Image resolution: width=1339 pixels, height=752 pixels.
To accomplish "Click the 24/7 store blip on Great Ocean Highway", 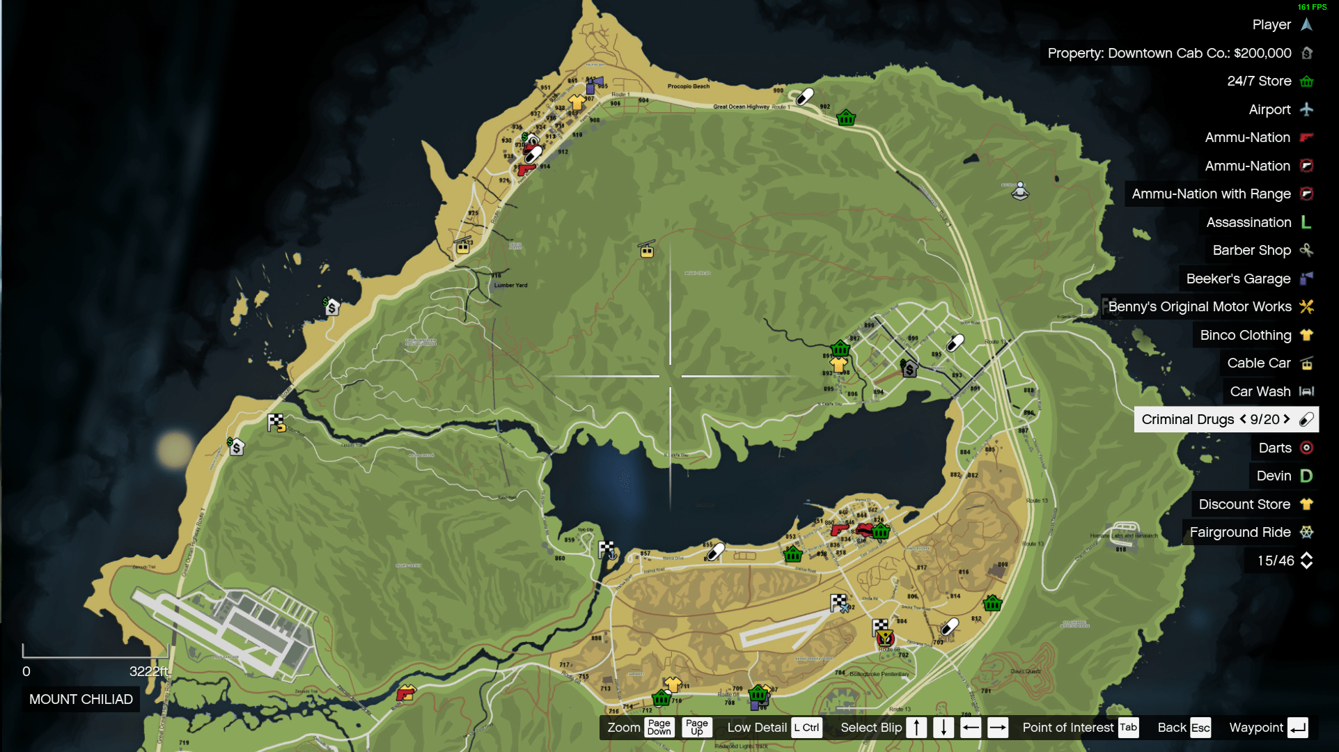I will pos(846,117).
